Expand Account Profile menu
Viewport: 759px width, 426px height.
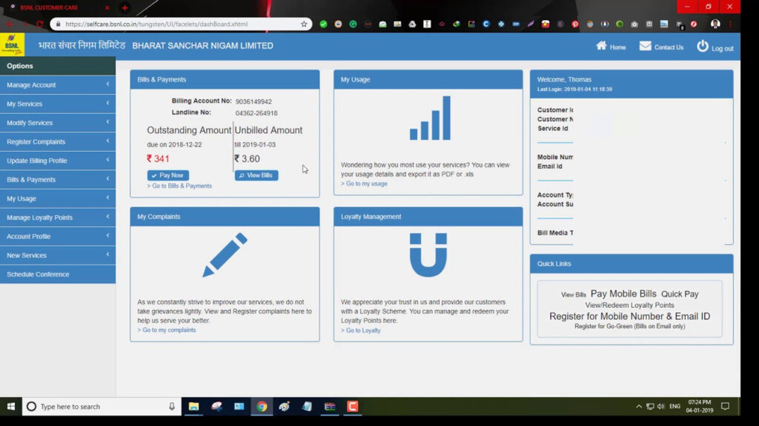[58, 236]
